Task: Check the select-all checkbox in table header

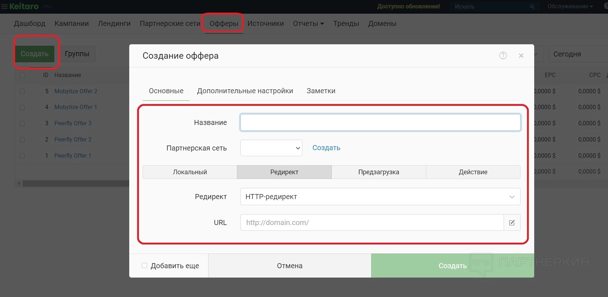Action: [22, 75]
